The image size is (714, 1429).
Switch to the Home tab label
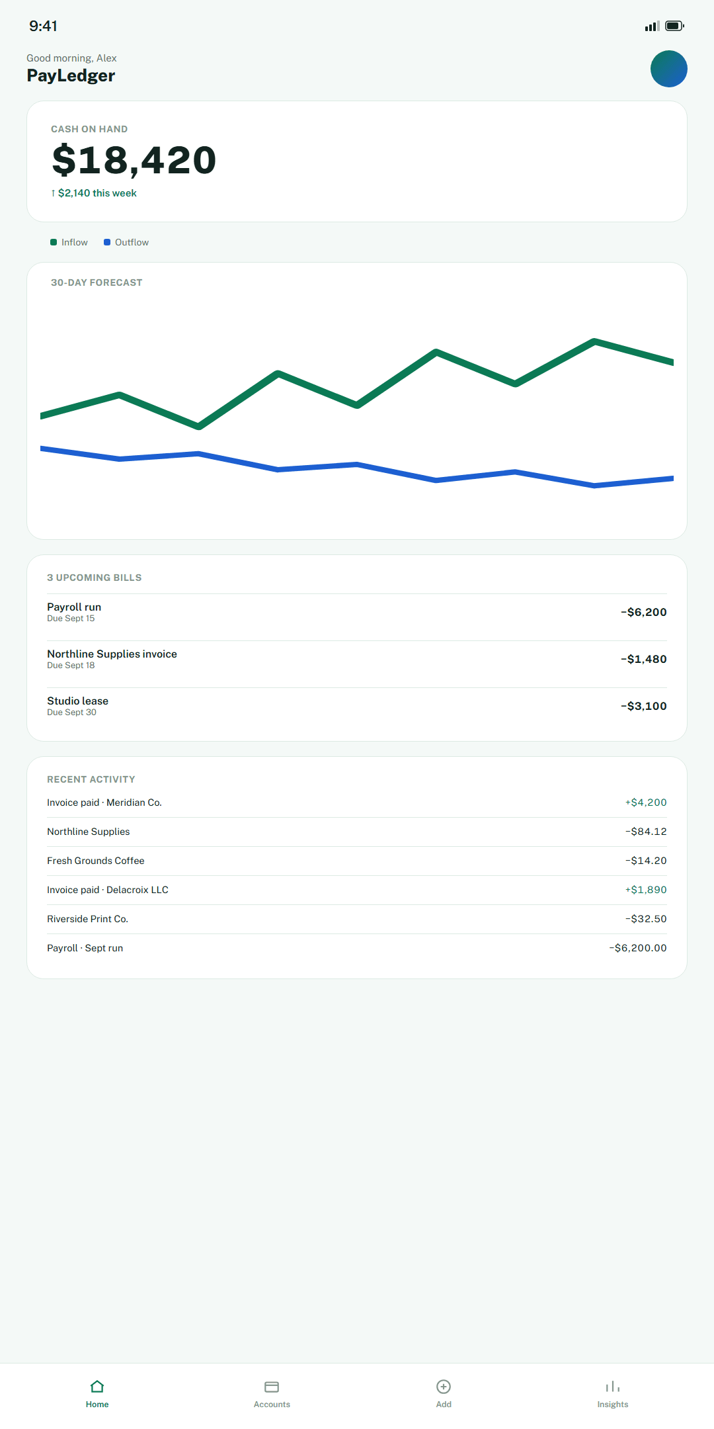click(97, 1404)
